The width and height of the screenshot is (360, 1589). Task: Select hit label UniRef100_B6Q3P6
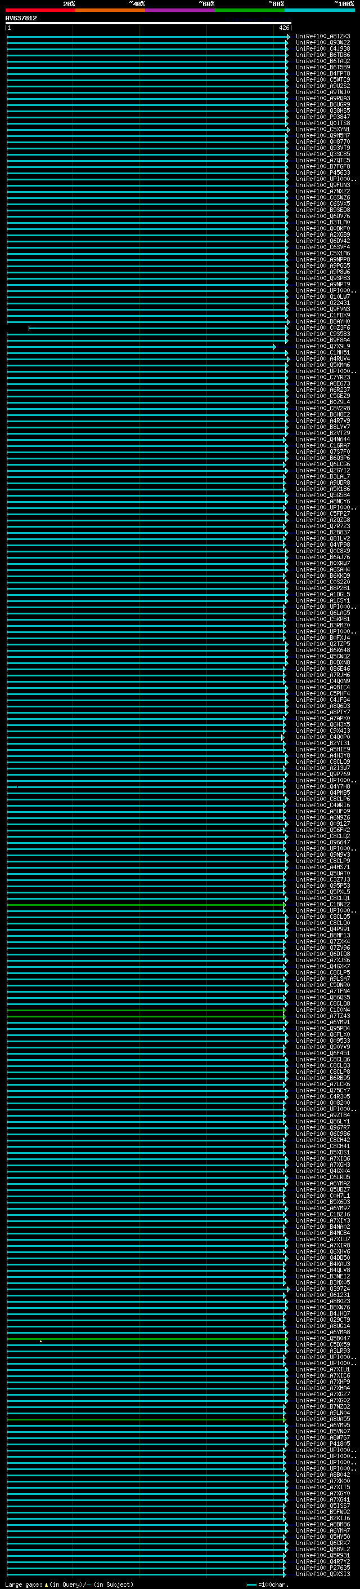click(323, 458)
